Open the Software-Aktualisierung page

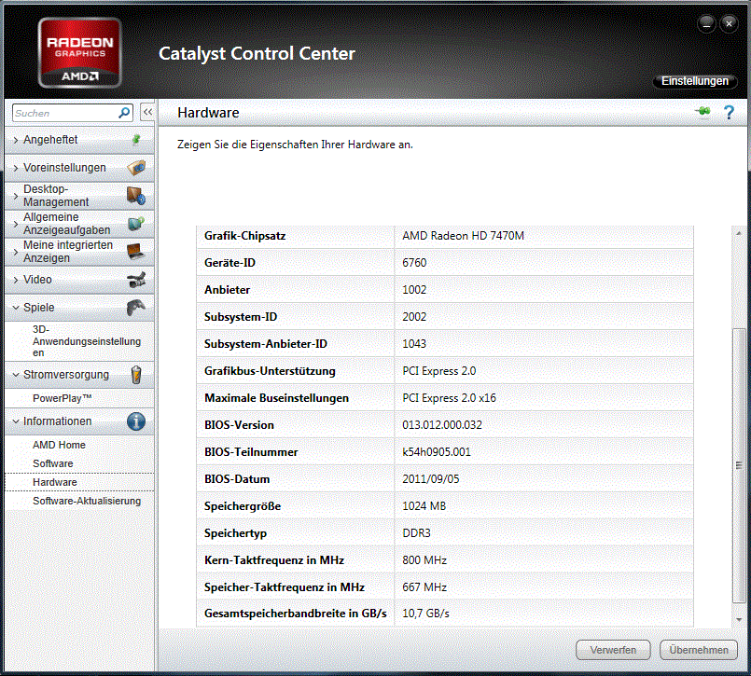tap(87, 501)
